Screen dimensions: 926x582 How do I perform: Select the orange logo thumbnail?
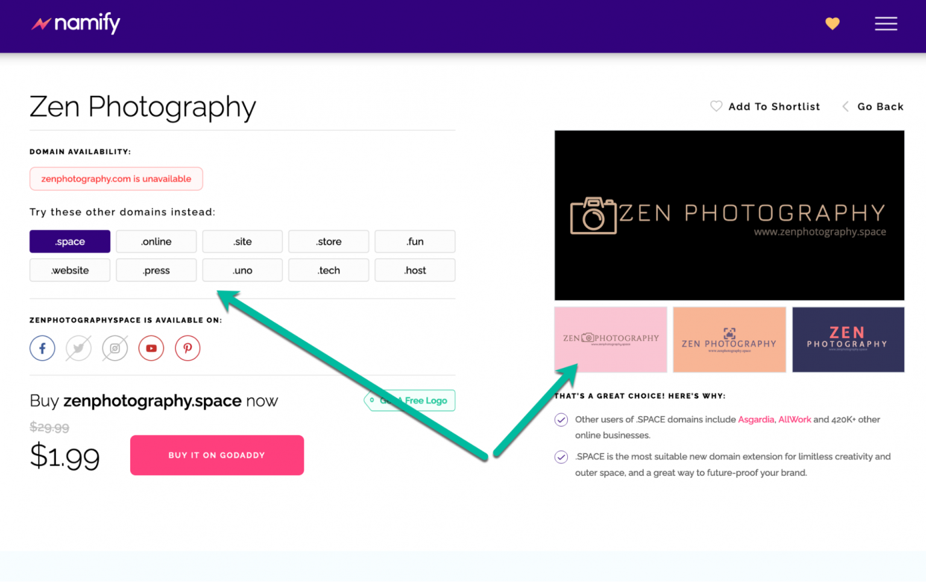[729, 340]
